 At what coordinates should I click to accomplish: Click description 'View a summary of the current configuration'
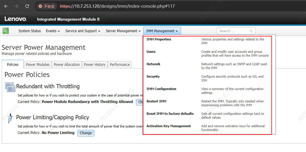pyautogui.click(x=232, y=91)
